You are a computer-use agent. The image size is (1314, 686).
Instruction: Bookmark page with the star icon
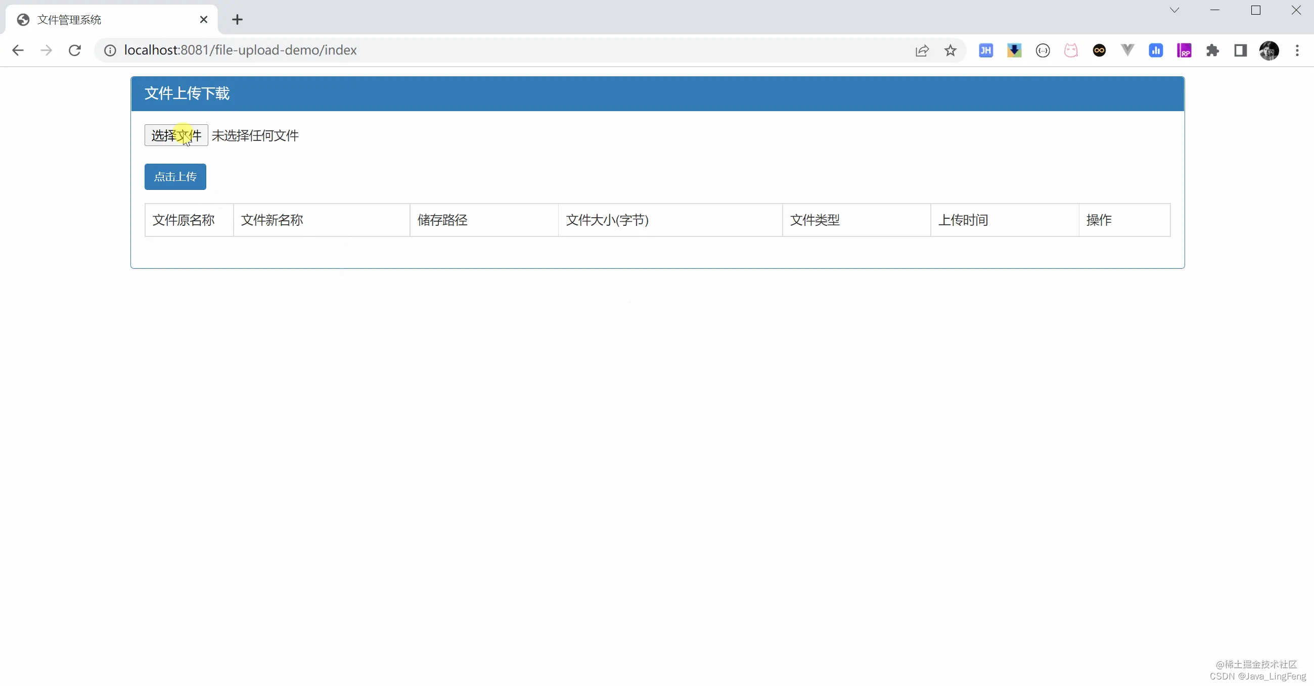coord(950,50)
